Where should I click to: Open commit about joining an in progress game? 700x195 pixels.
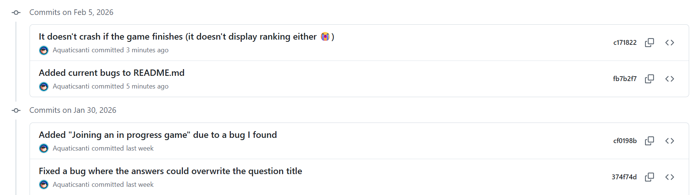pyautogui.click(x=158, y=135)
